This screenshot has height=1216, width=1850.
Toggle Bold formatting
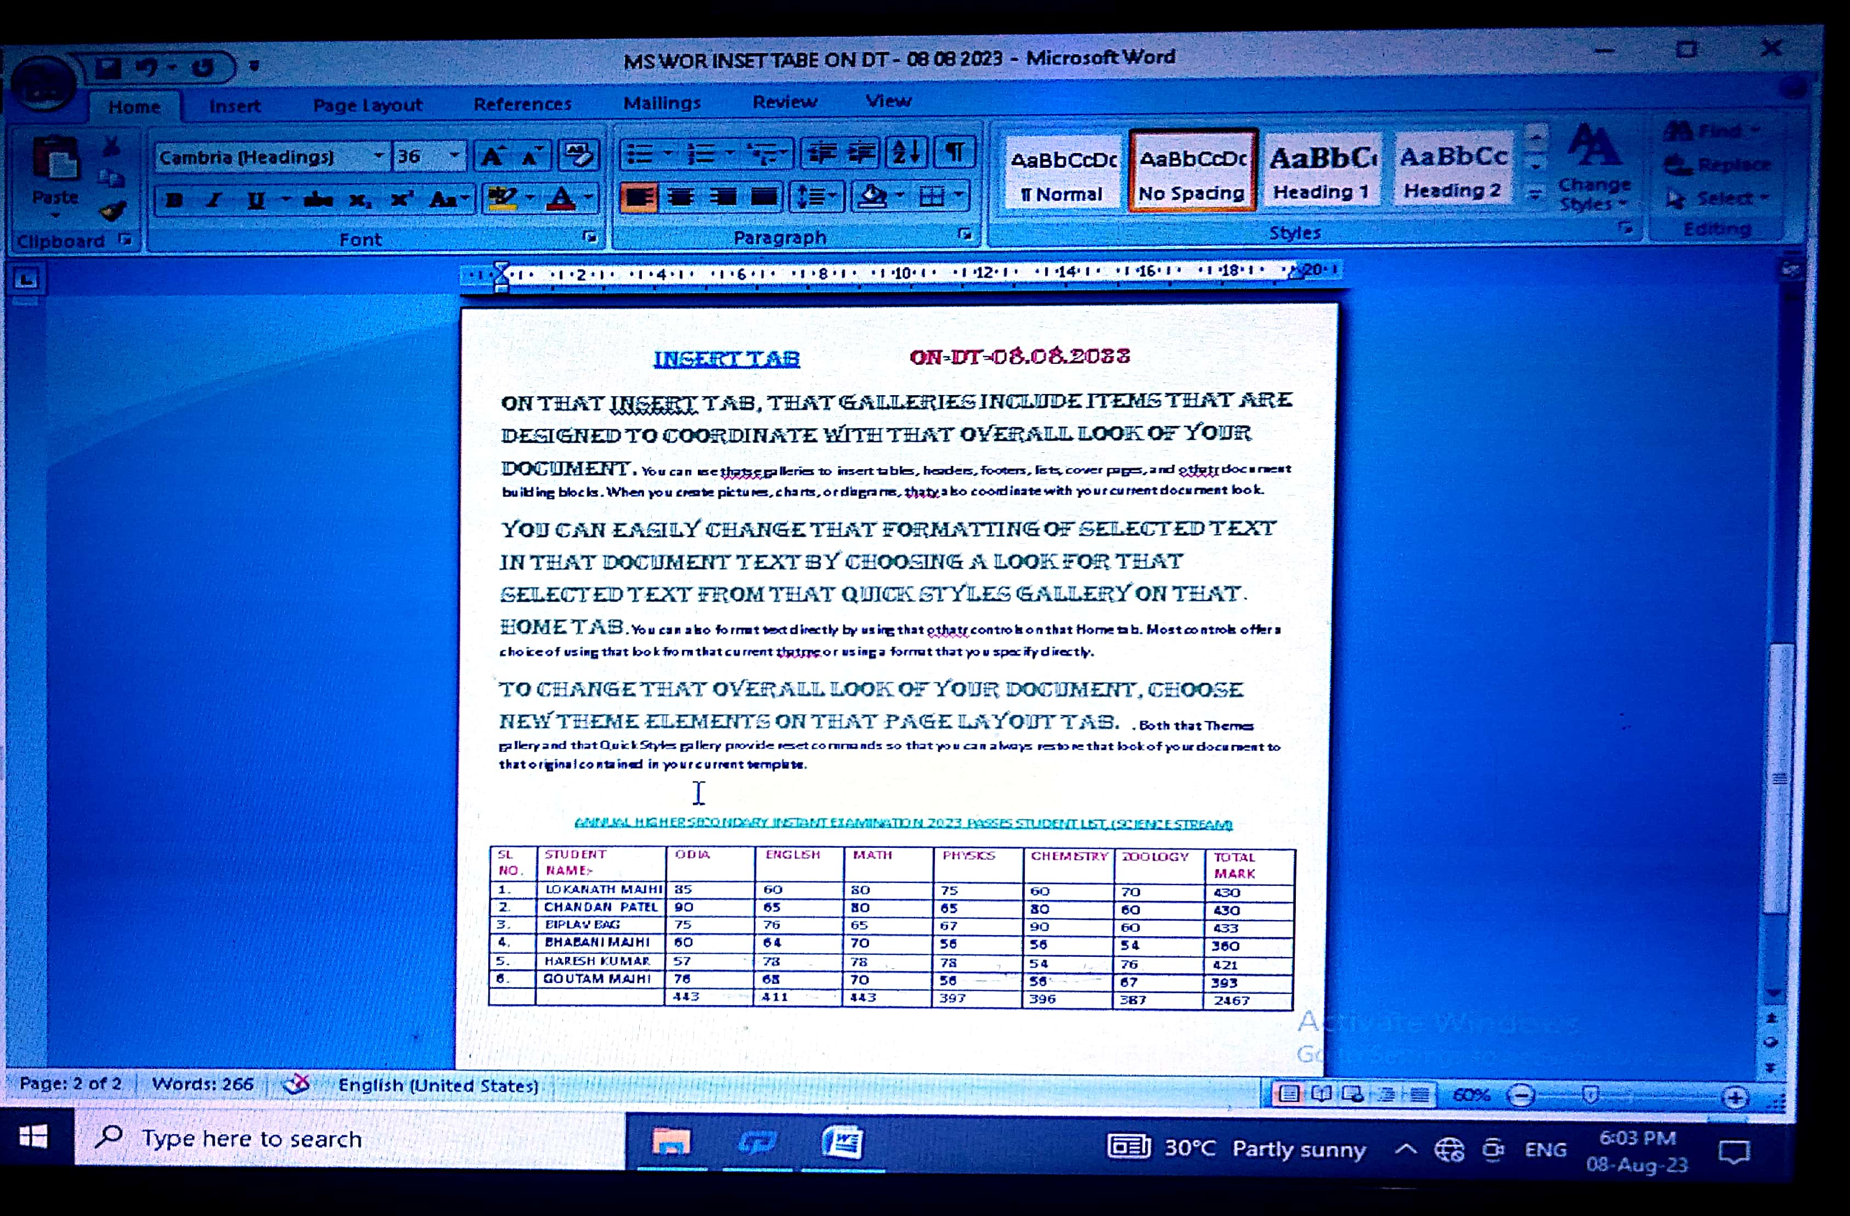click(x=175, y=200)
